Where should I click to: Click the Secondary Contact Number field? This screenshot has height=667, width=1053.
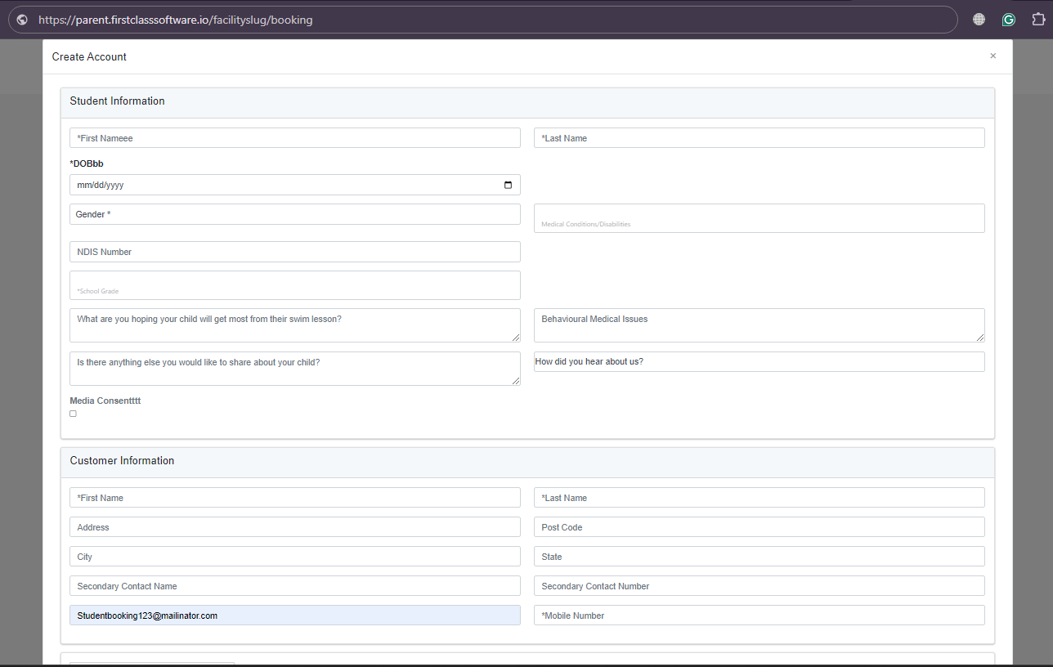click(x=760, y=586)
